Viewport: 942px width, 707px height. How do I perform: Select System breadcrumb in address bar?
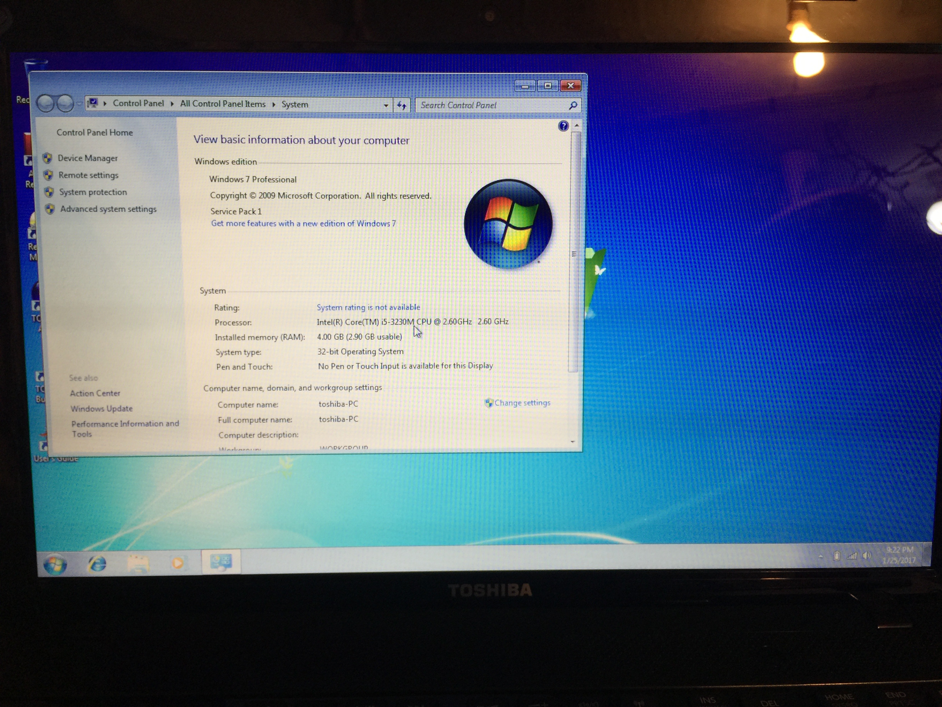tap(295, 105)
